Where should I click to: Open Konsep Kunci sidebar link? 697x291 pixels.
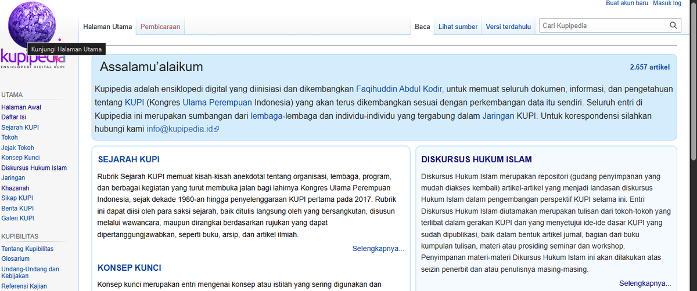20,158
